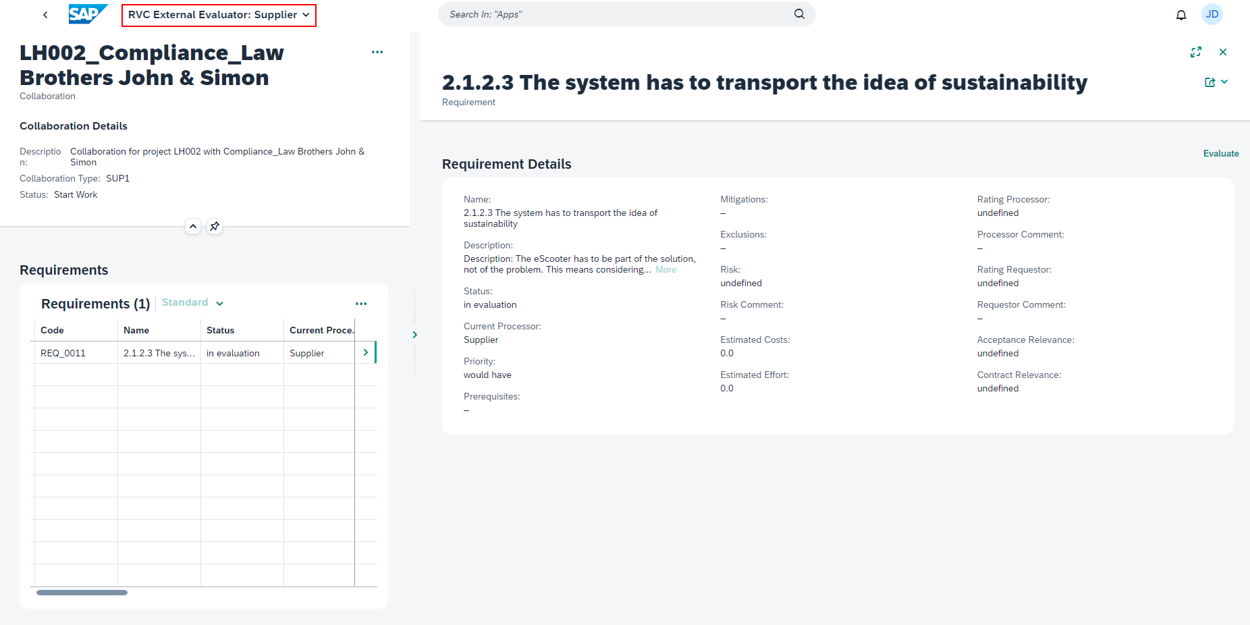The height and width of the screenshot is (625, 1250).
Task: Select the REQ_0011 code cell
Action: [76, 353]
